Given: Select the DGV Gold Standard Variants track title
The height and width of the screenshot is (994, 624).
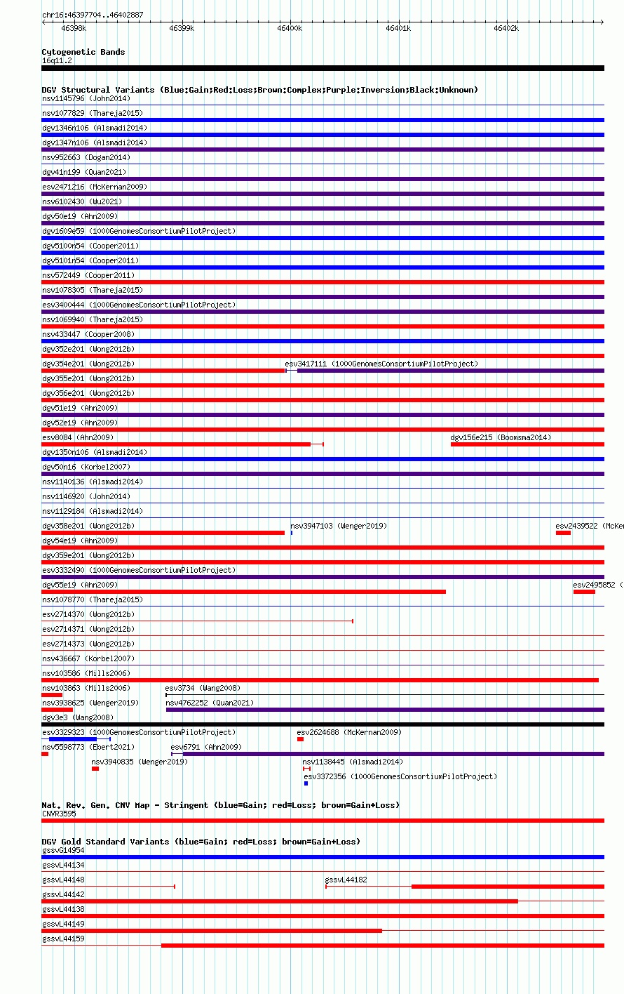Looking at the screenshot, I should (x=201, y=842).
